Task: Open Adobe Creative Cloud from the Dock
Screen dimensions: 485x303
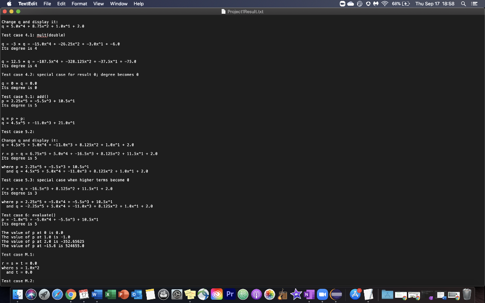Action: point(216,294)
